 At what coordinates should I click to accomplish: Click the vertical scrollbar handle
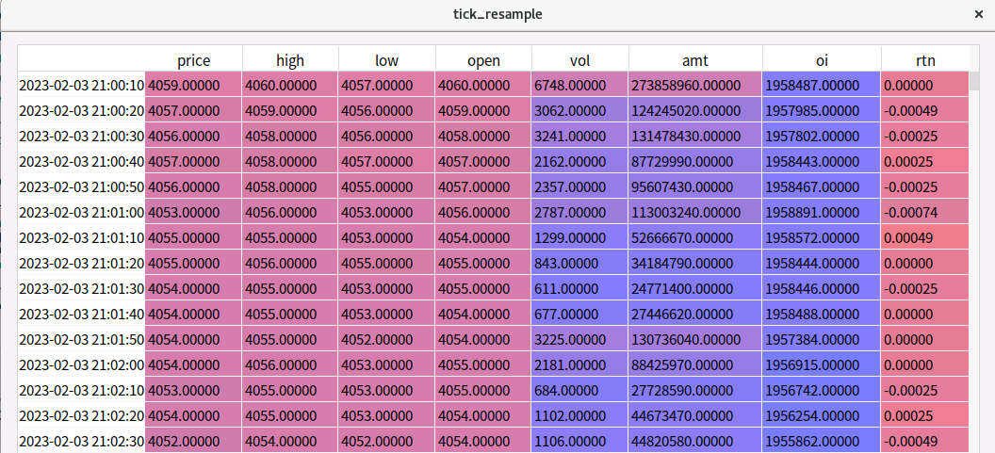[974, 82]
